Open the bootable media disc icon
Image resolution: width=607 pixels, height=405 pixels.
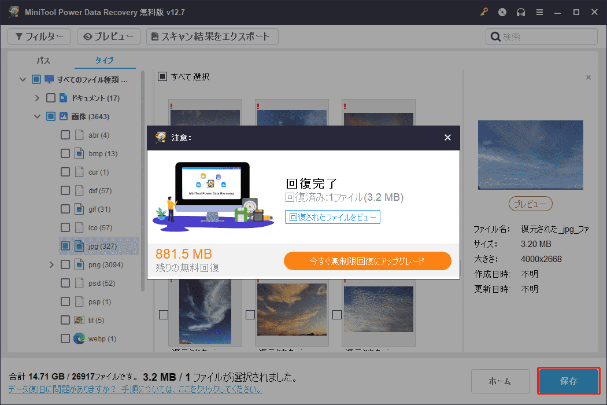click(x=502, y=12)
